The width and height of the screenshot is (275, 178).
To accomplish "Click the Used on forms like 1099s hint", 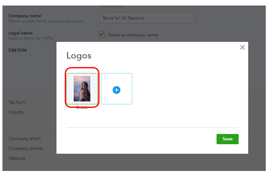I will (x=31, y=38).
